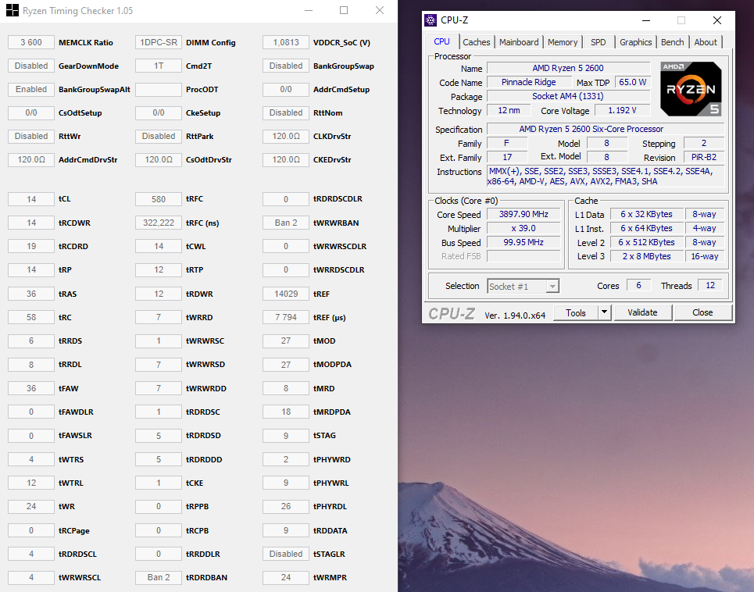Viewport: 754px width, 592px height.
Task: Click the tWRMPR field showing 24
Action: click(x=286, y=577)
